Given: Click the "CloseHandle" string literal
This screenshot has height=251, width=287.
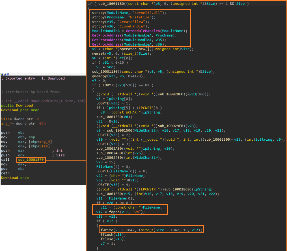Looking at the screenshot, I should click(131, 26).
